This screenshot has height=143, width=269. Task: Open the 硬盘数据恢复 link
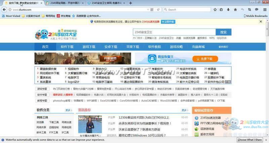48,69
